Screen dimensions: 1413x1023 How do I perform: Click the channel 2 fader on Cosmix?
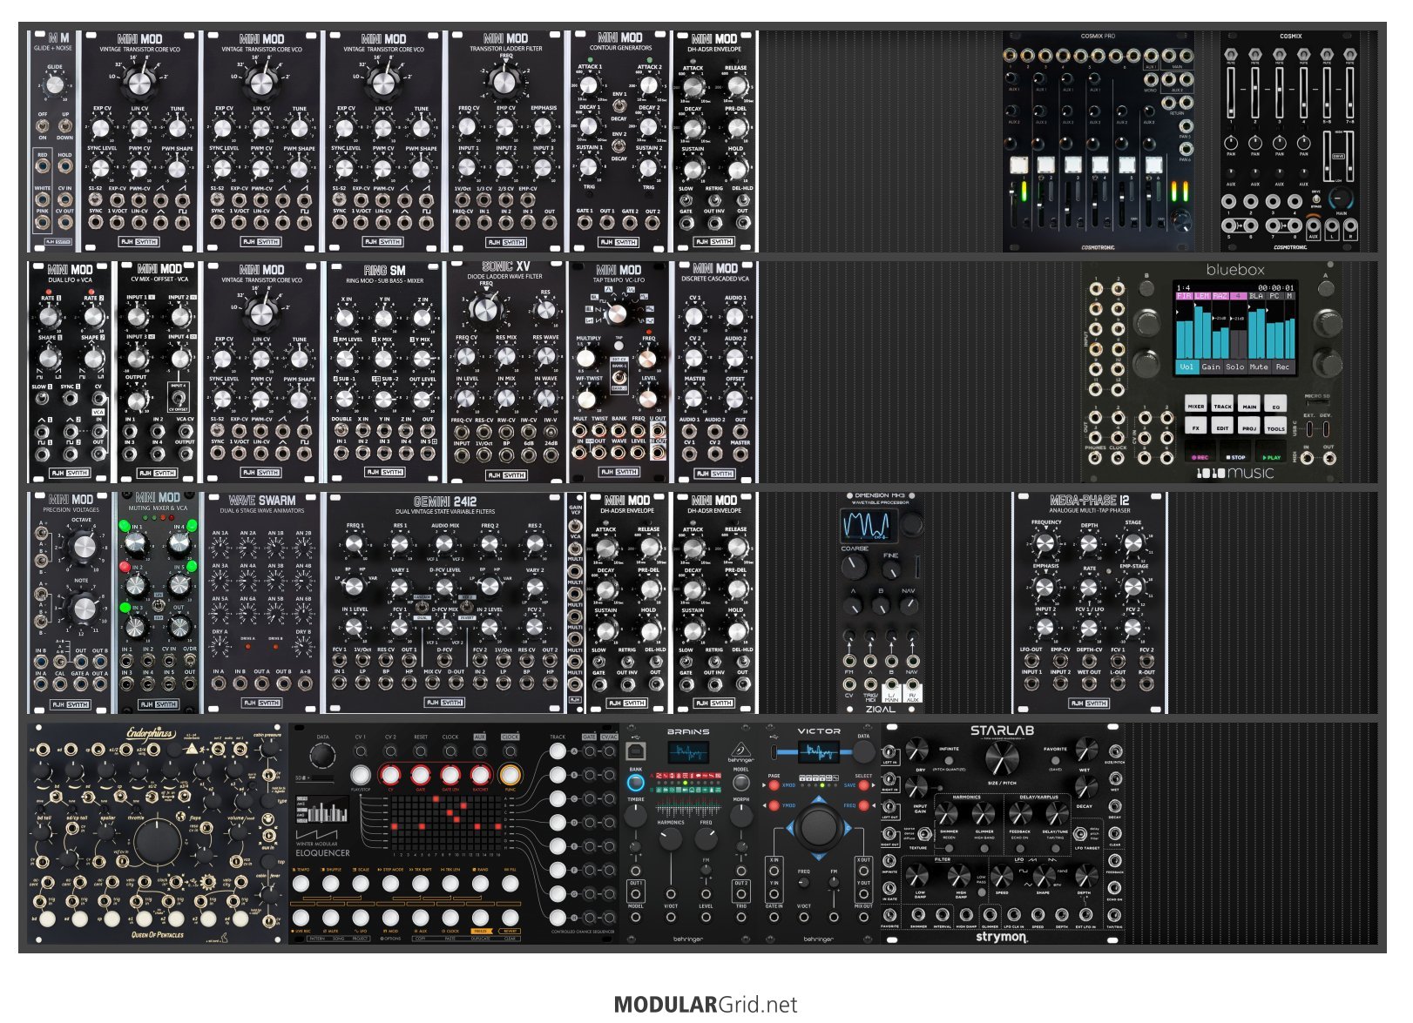pos(1255,94)
